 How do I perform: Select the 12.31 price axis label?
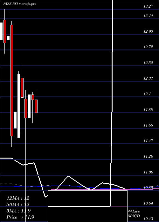coord(148,78)
